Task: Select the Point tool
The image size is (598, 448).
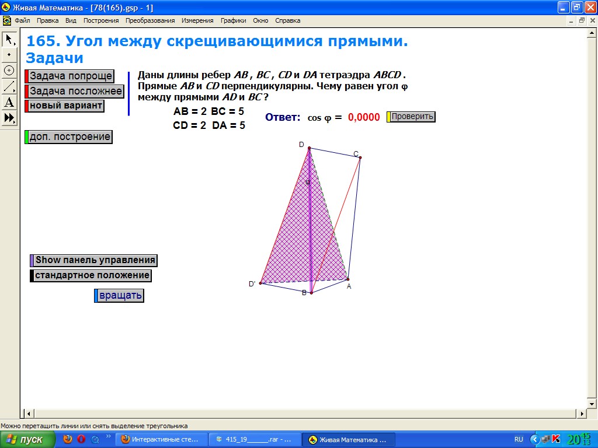Action: pyautogui.click(x=9, y=55)
